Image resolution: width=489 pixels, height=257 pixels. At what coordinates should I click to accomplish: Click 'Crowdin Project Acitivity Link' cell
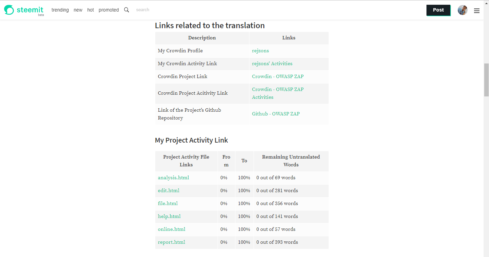point(202,93)
